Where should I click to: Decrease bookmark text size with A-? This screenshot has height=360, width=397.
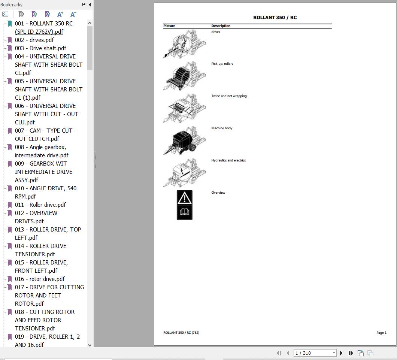(73, 14)
